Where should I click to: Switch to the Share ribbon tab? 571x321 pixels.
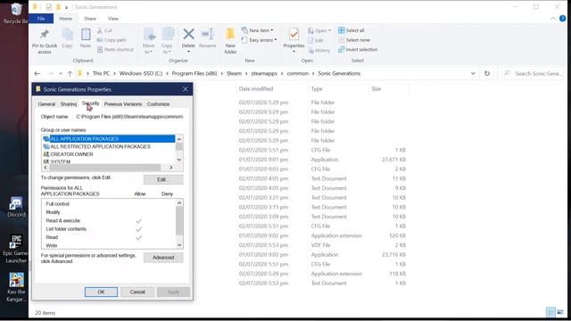click(x=90, y=19)
